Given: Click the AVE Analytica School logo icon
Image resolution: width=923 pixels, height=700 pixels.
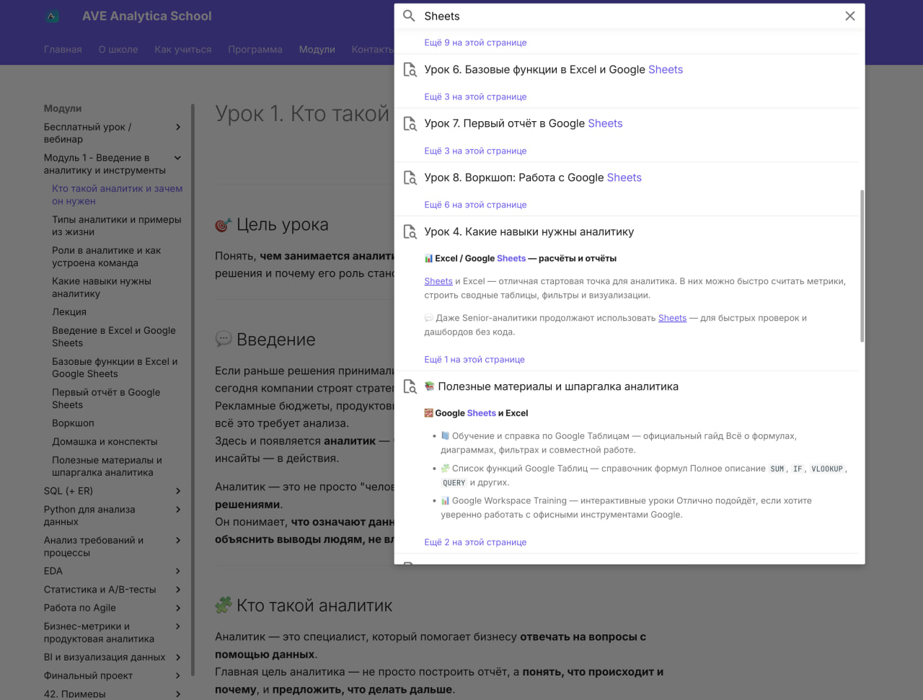Looking at the screenshot, I should point(50,15).
